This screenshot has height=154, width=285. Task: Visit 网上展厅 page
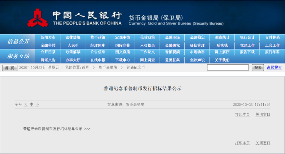(x=222, y=52)
